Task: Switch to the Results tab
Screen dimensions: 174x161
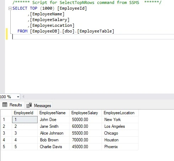Action: (x=12, y=105)
